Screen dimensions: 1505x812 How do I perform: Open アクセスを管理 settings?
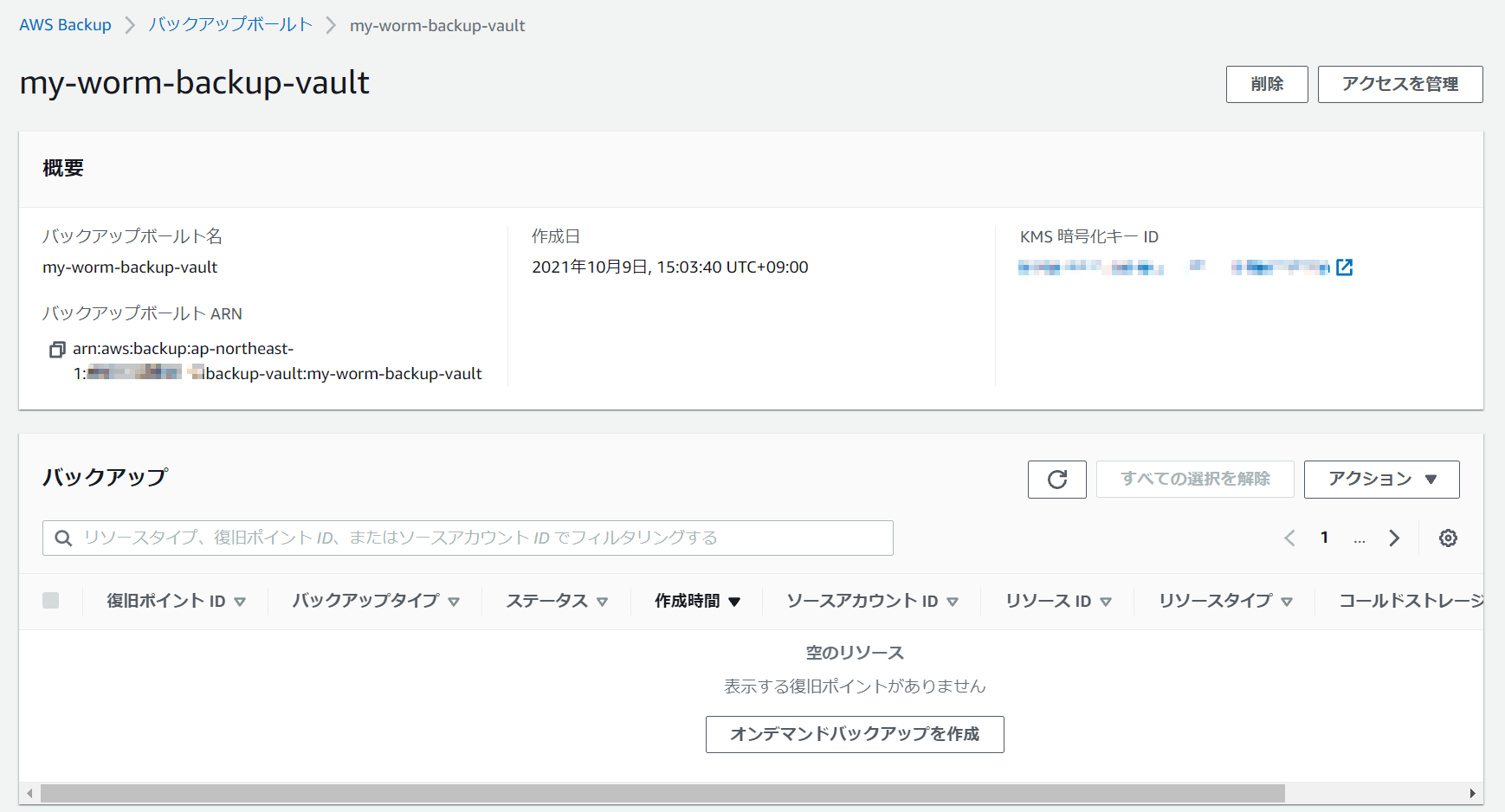tap(1399, 84)
